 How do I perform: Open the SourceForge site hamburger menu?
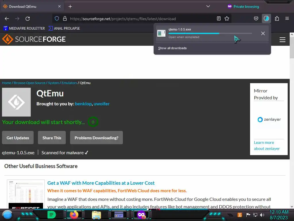click(x=283, y=40)
